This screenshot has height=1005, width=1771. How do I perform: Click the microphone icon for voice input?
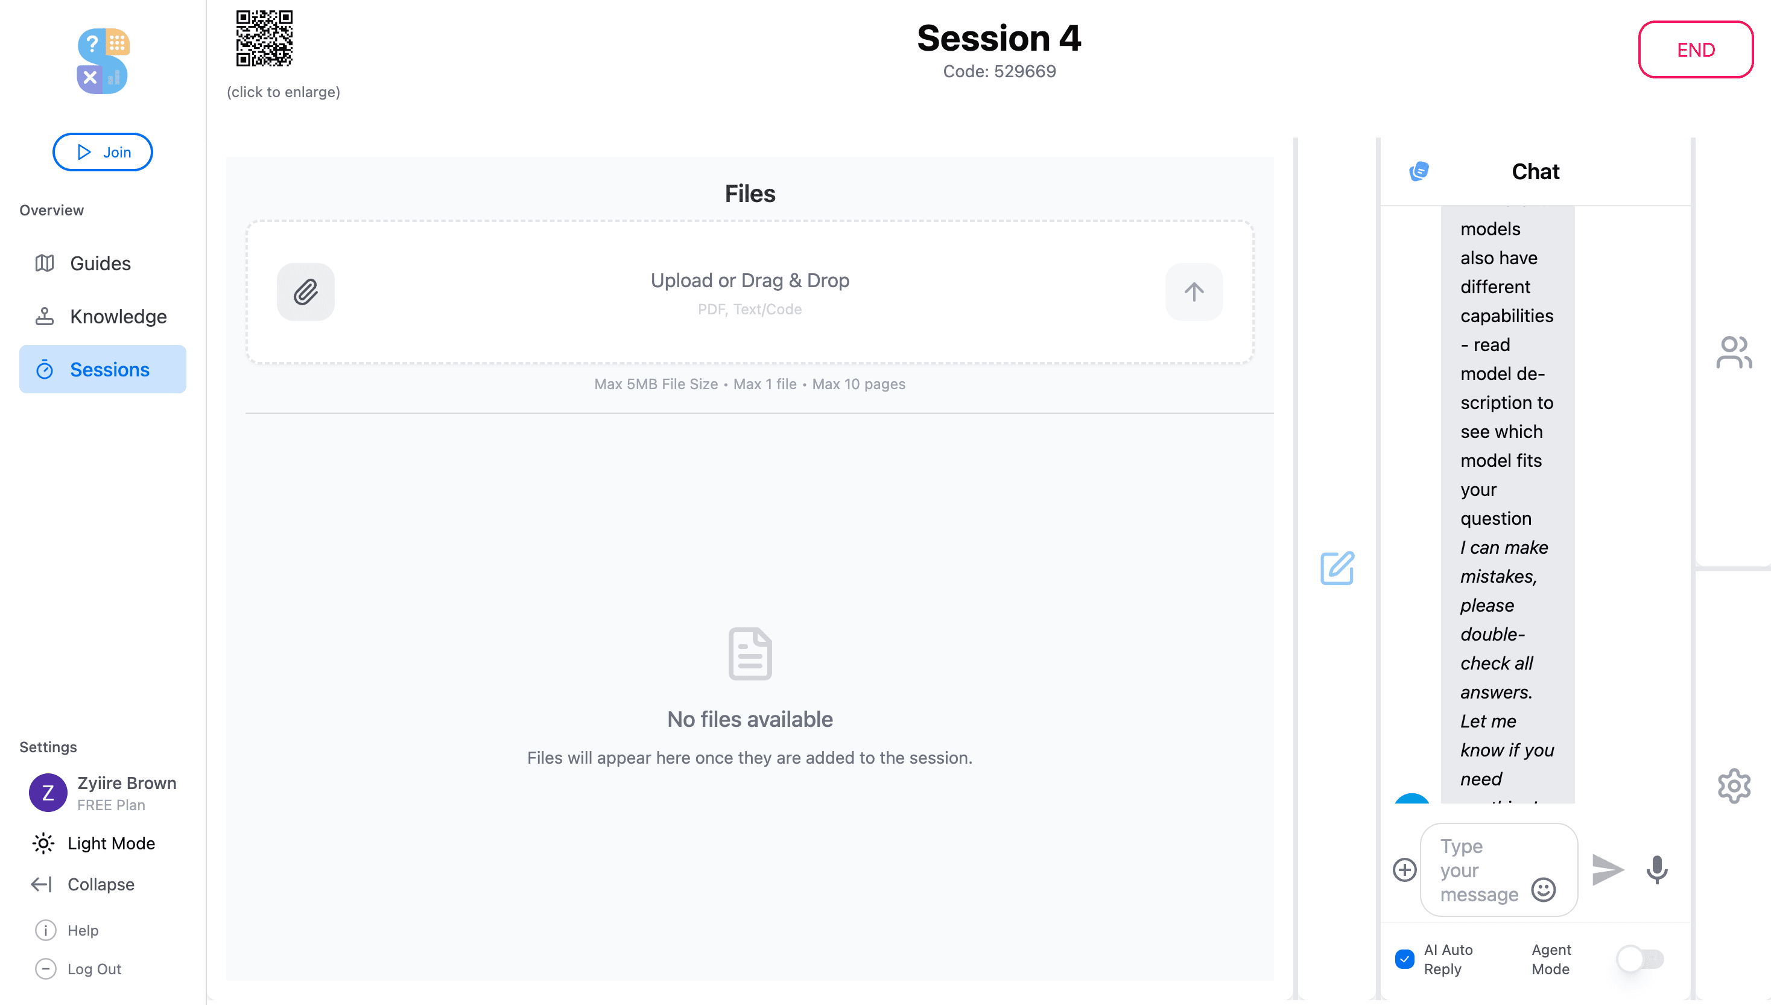point(1656,870)
